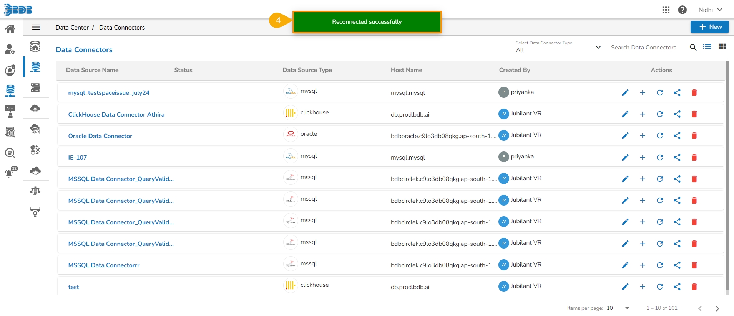The height and width of the screenshot is (316, 734).
Task: Delete the IE-107 data connector
Action: pyautogui.click(x=694, y=158)
